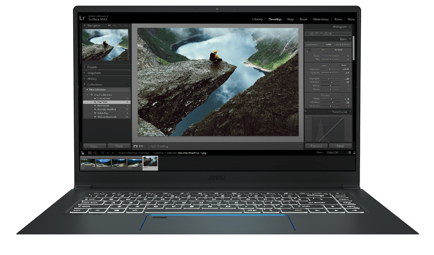This screenshot has height=255, width=434.
Task: Click the Five Stars smart collection icon
Action: pyautogui.click(x=95, y=102)
